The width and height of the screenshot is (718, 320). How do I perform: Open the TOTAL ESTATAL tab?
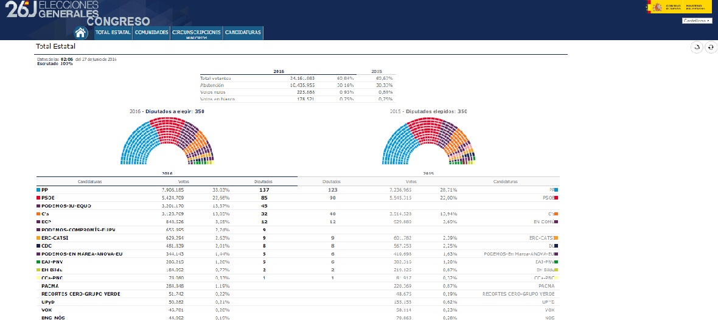click(x=113, y=32)
